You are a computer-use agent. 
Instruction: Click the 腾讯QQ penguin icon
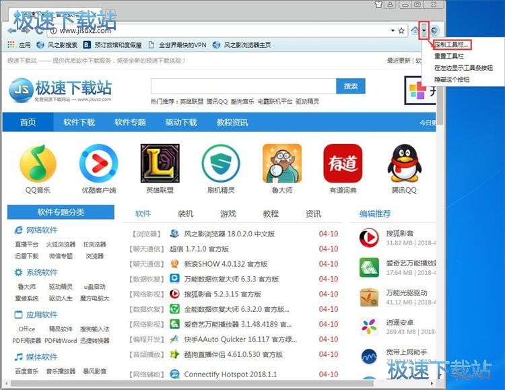403,164
